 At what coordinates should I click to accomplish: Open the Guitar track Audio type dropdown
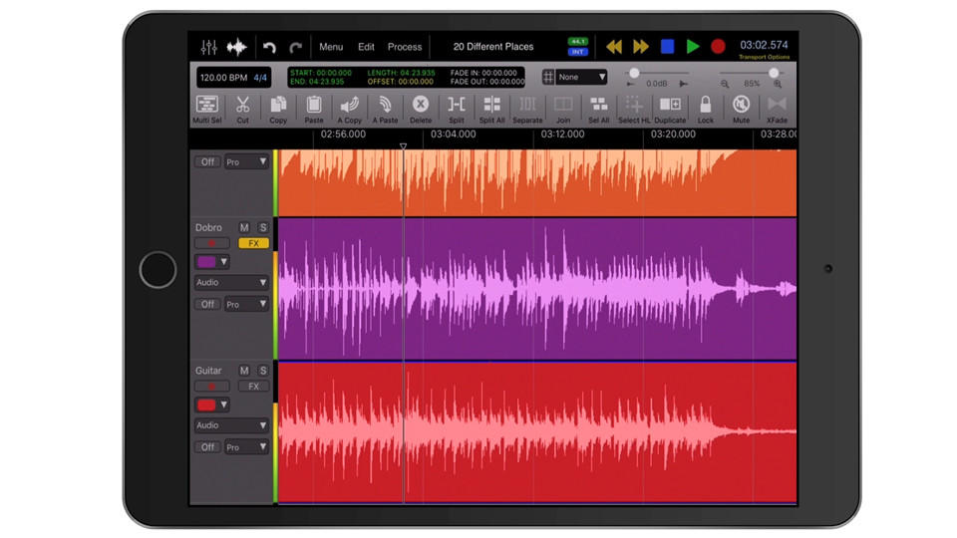(x=231, y=425)
